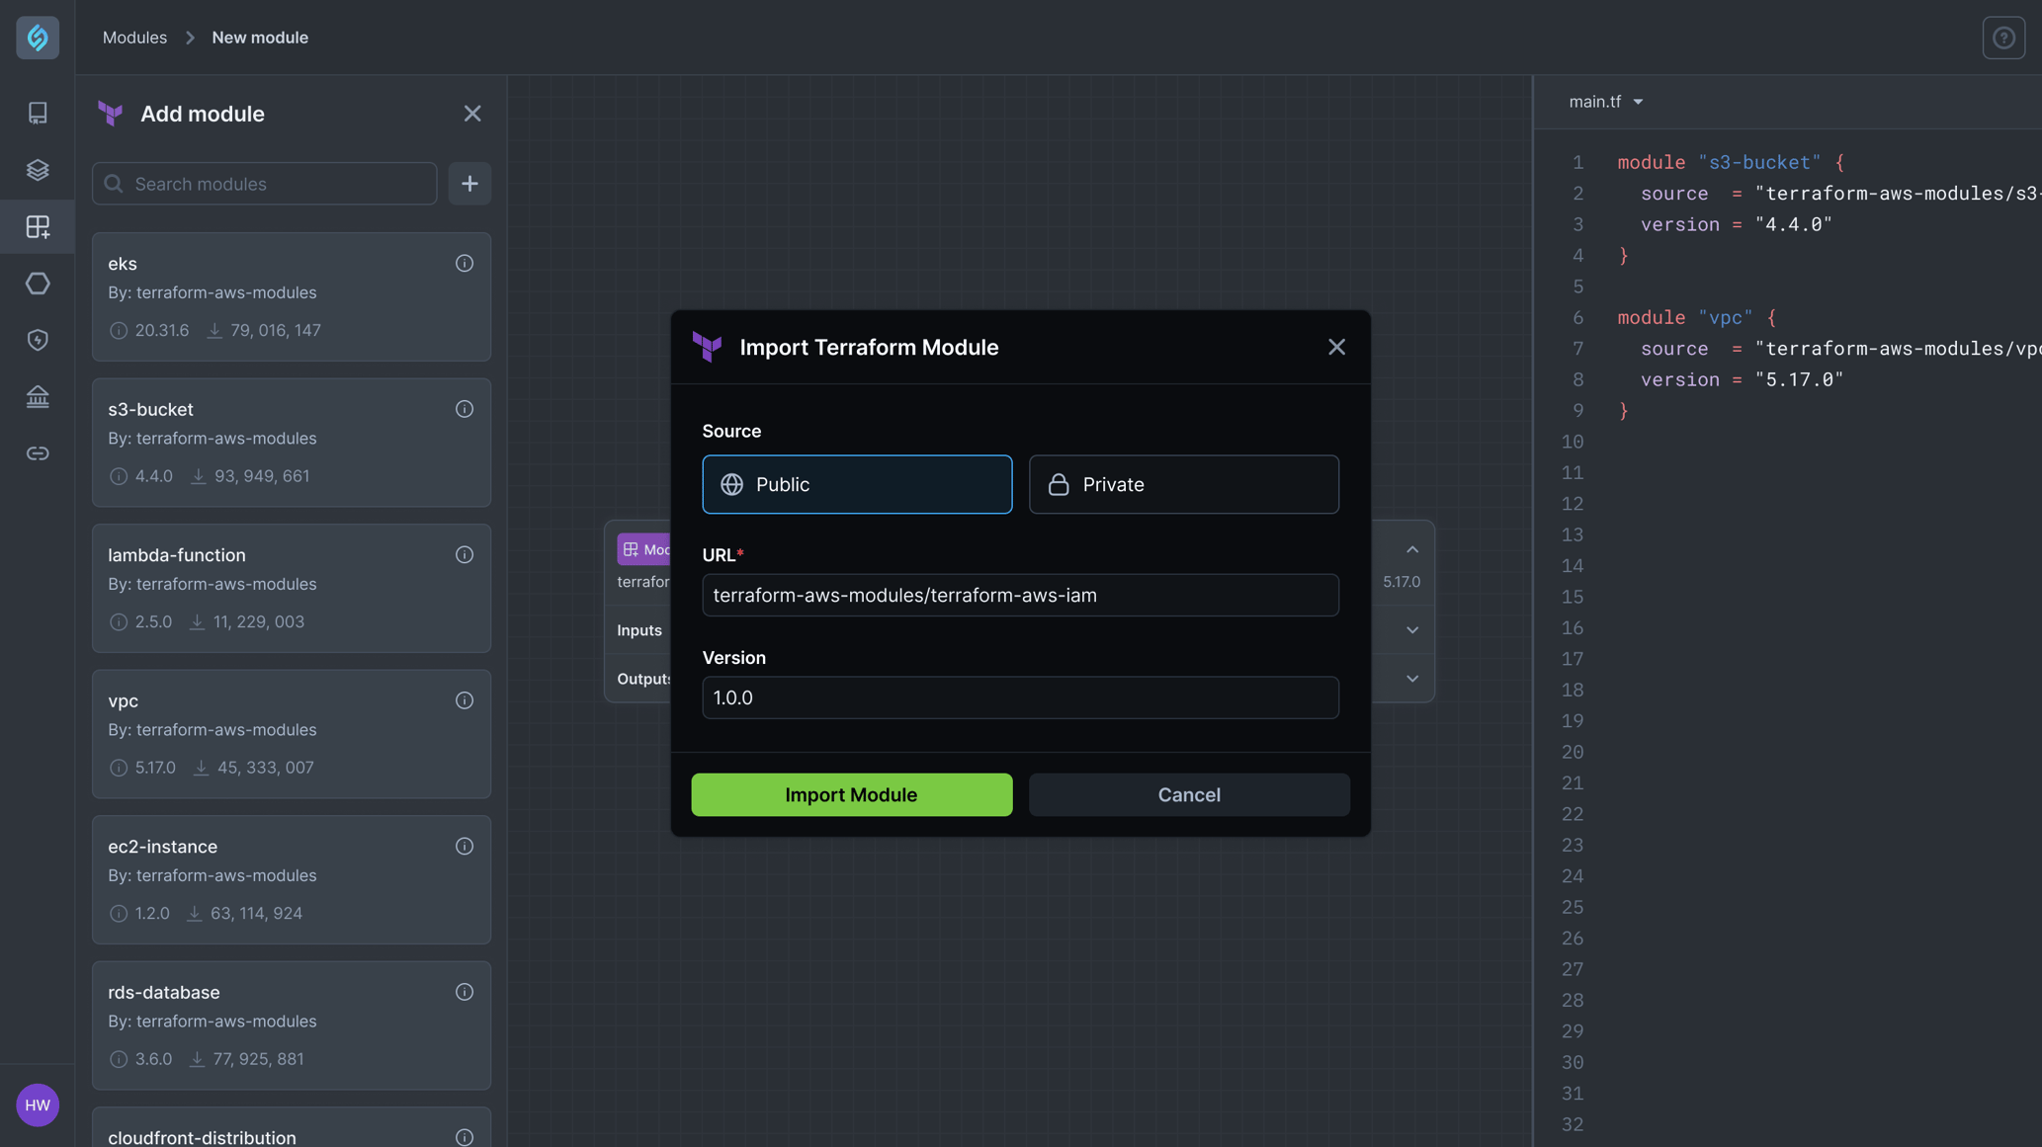This screenshot has width=2042, height=1147.
Task: Open the hexagon sidebar icon
Action: (x=38, y=284)
